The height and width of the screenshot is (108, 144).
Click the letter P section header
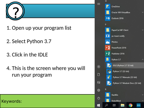point(106,24)
